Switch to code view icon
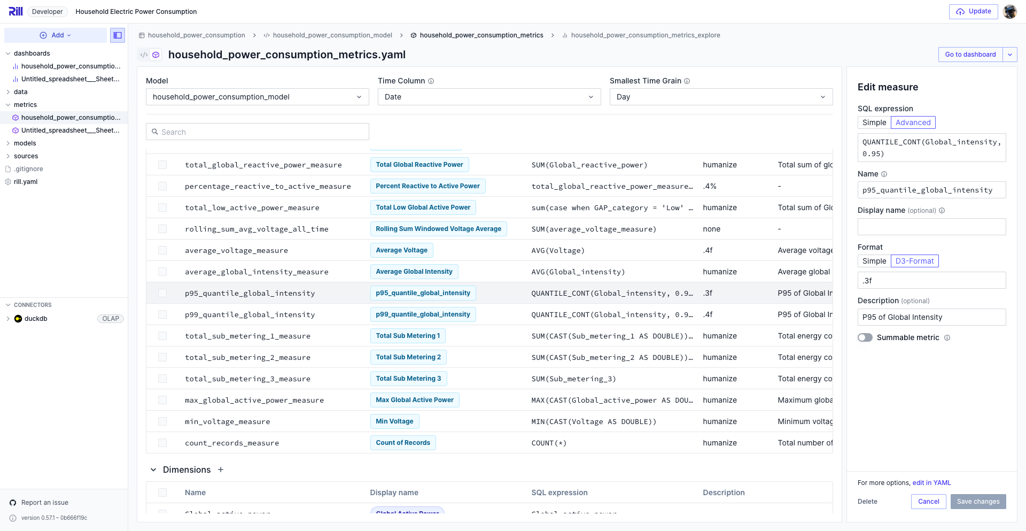This screenshot has width=1026, height=531. pyautogui.click(x=144, y=55)
